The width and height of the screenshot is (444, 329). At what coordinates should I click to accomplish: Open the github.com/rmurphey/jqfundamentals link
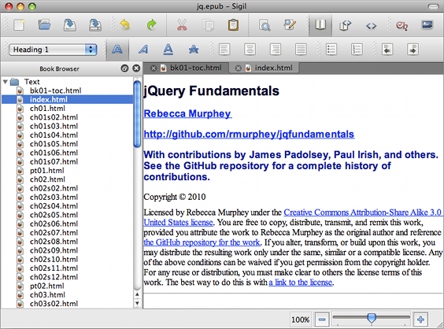pyautogui.click(x=249, y=135)
